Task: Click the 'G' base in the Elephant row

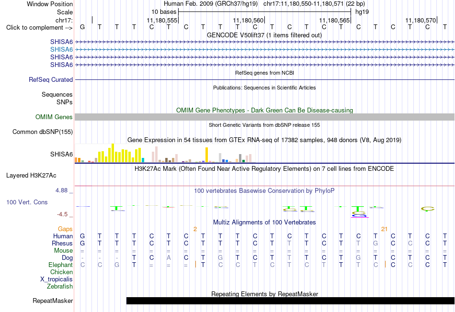Action: click(117, 265)
